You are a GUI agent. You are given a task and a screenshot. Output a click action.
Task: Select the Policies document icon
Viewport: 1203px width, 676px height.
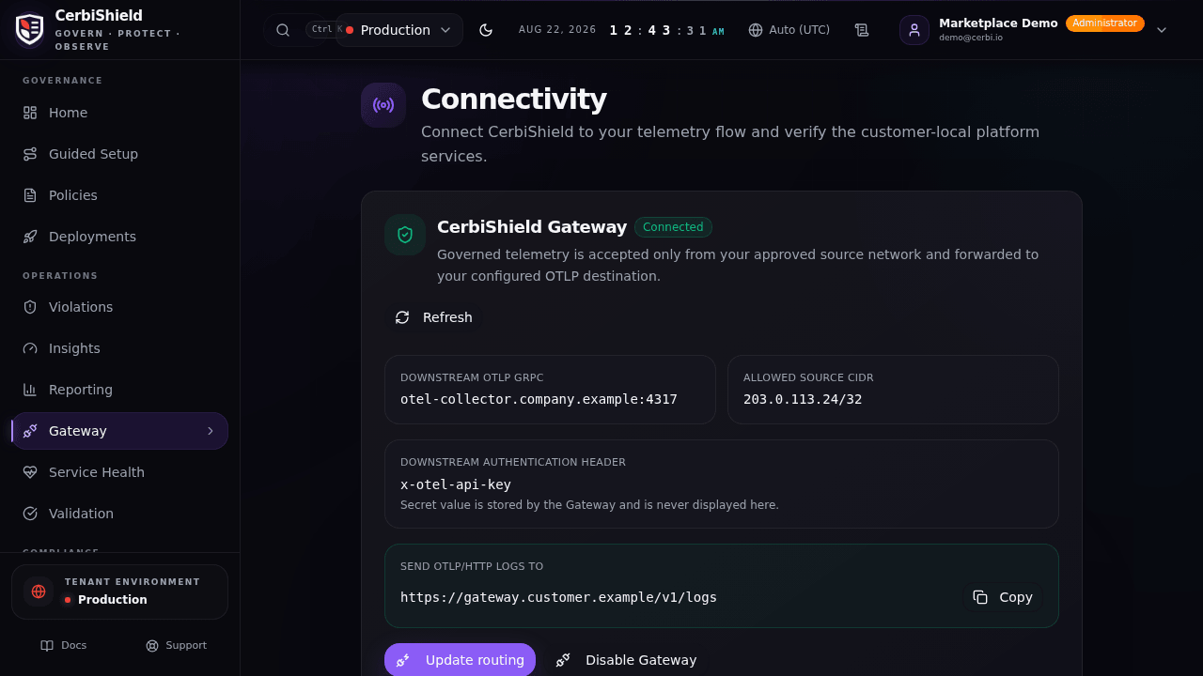[30, 195]
